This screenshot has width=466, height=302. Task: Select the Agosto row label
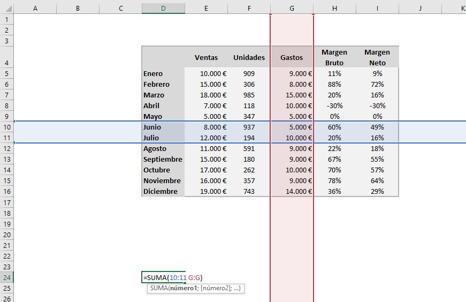click(164, 148)
